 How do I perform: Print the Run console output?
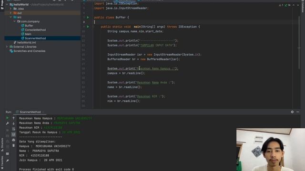[13, 140]
